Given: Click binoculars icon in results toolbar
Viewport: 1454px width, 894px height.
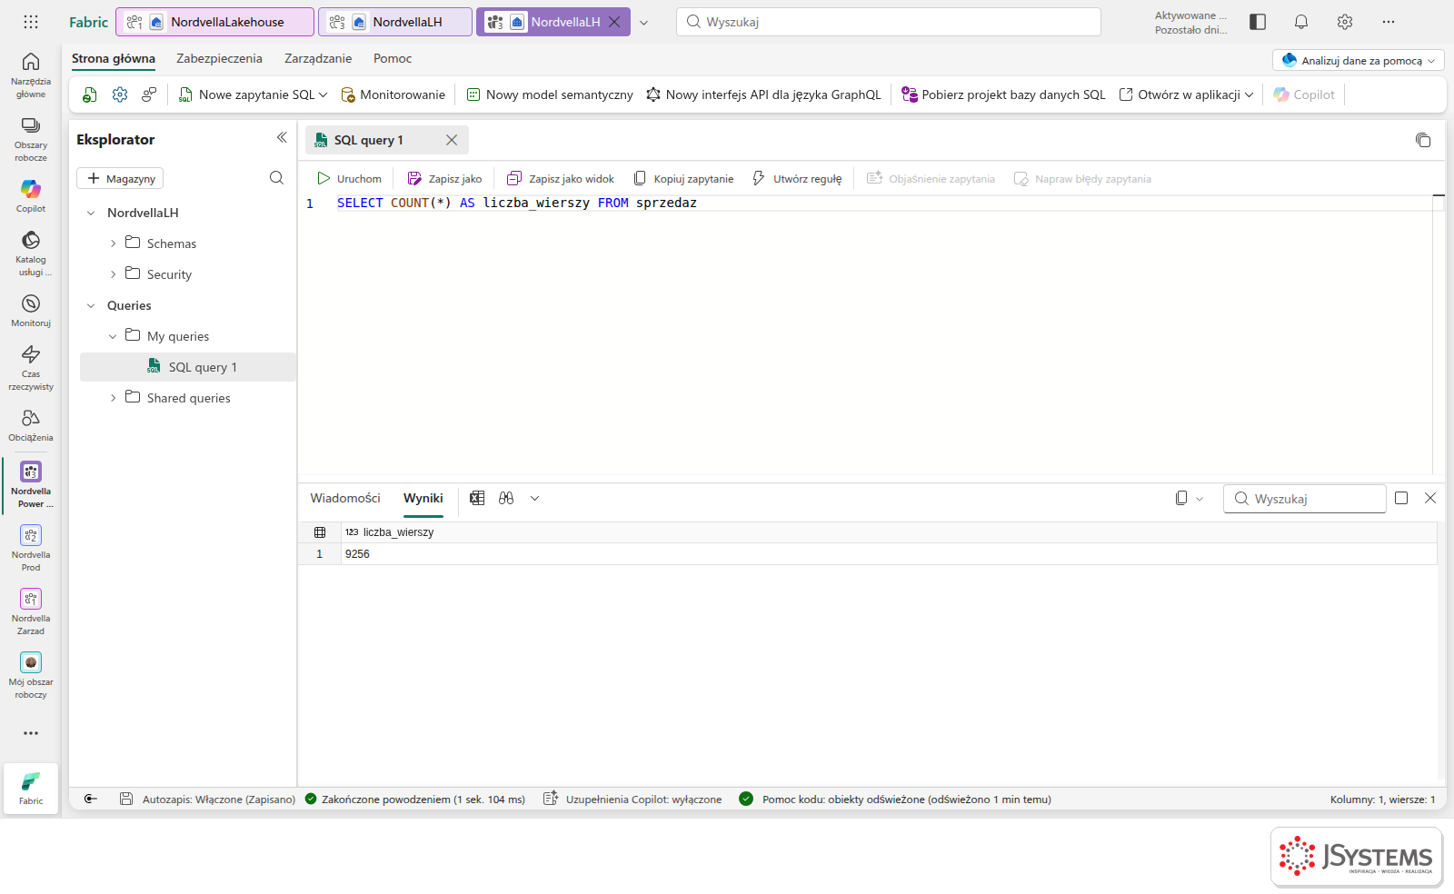Looking at the screenshot, I should tap(506, 498).
